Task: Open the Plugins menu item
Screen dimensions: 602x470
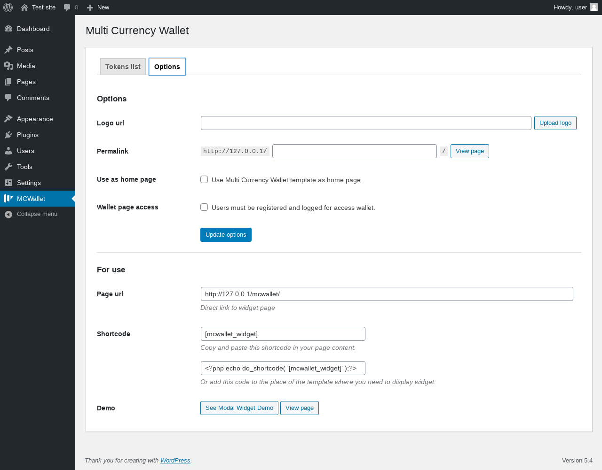Action: point(38,135)
